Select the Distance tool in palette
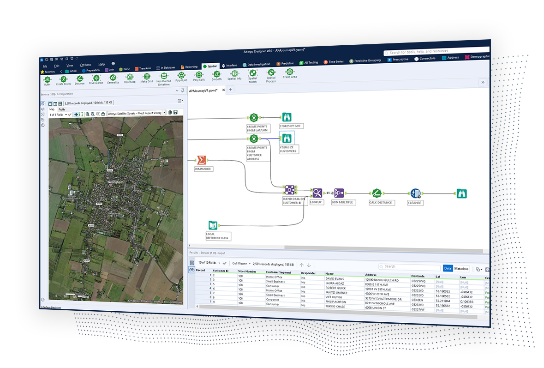Screen dimensions: 544x368 click(x=80, y=80)
